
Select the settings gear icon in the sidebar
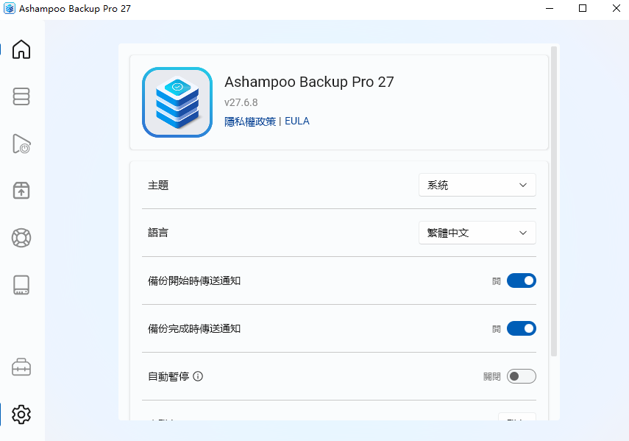tap(21, 414)
